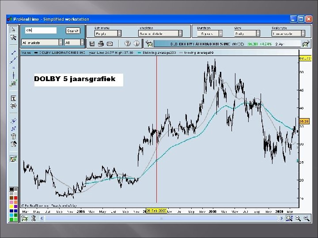Select the ellipse shape tool
This screenshot has height=238, width=318.
(x=13, y=106)
